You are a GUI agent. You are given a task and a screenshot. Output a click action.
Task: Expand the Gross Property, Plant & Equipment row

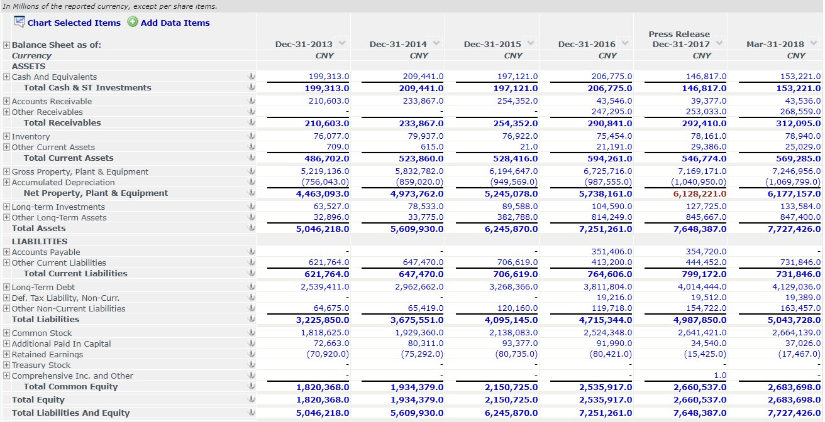pos(7,171)
